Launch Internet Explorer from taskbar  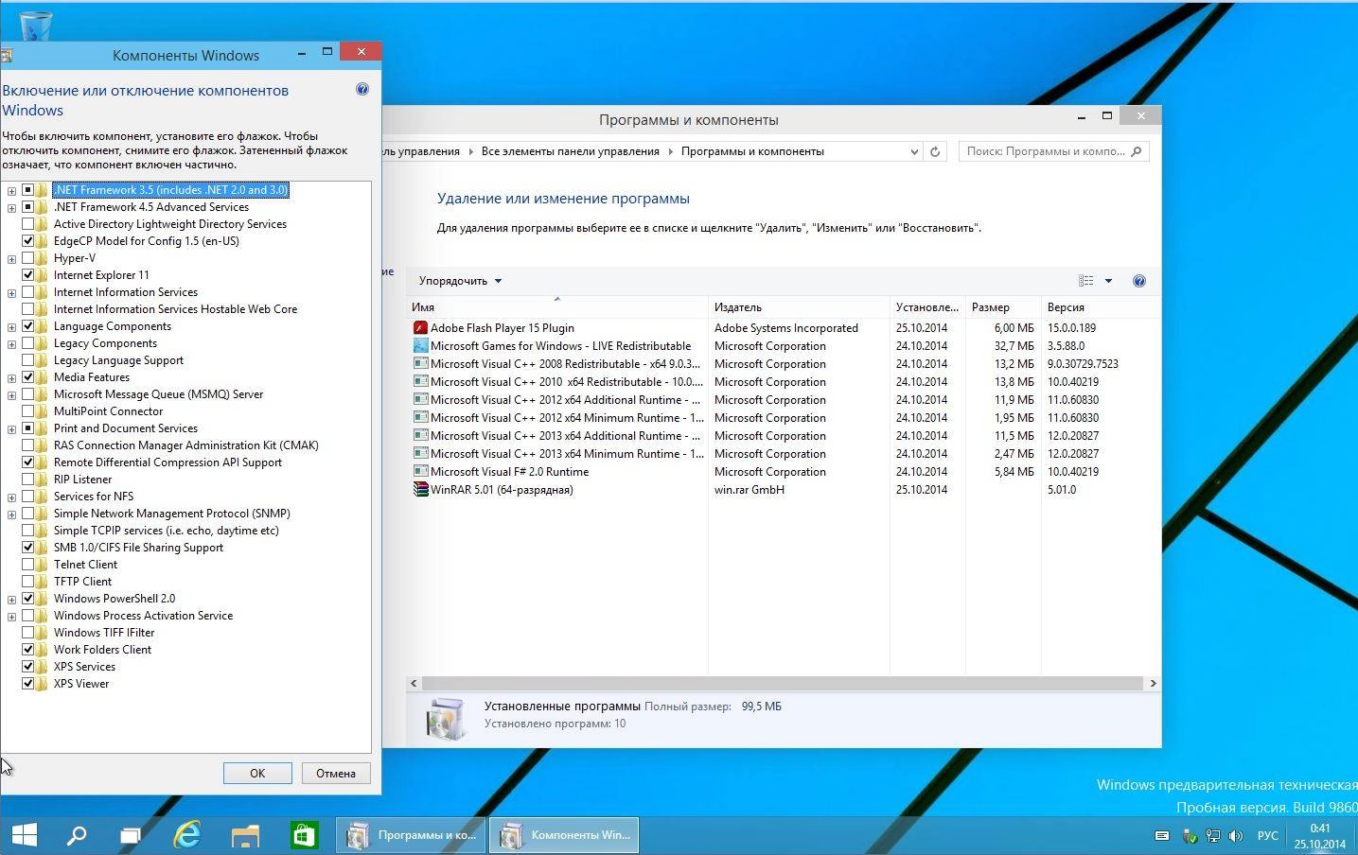point(187,835)
